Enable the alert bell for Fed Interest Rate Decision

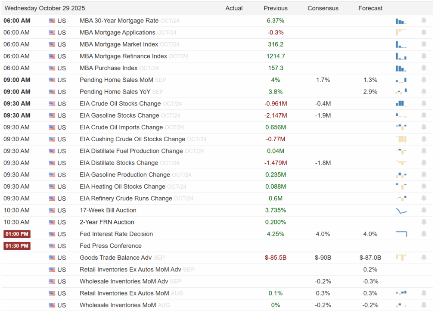point(424,234)
